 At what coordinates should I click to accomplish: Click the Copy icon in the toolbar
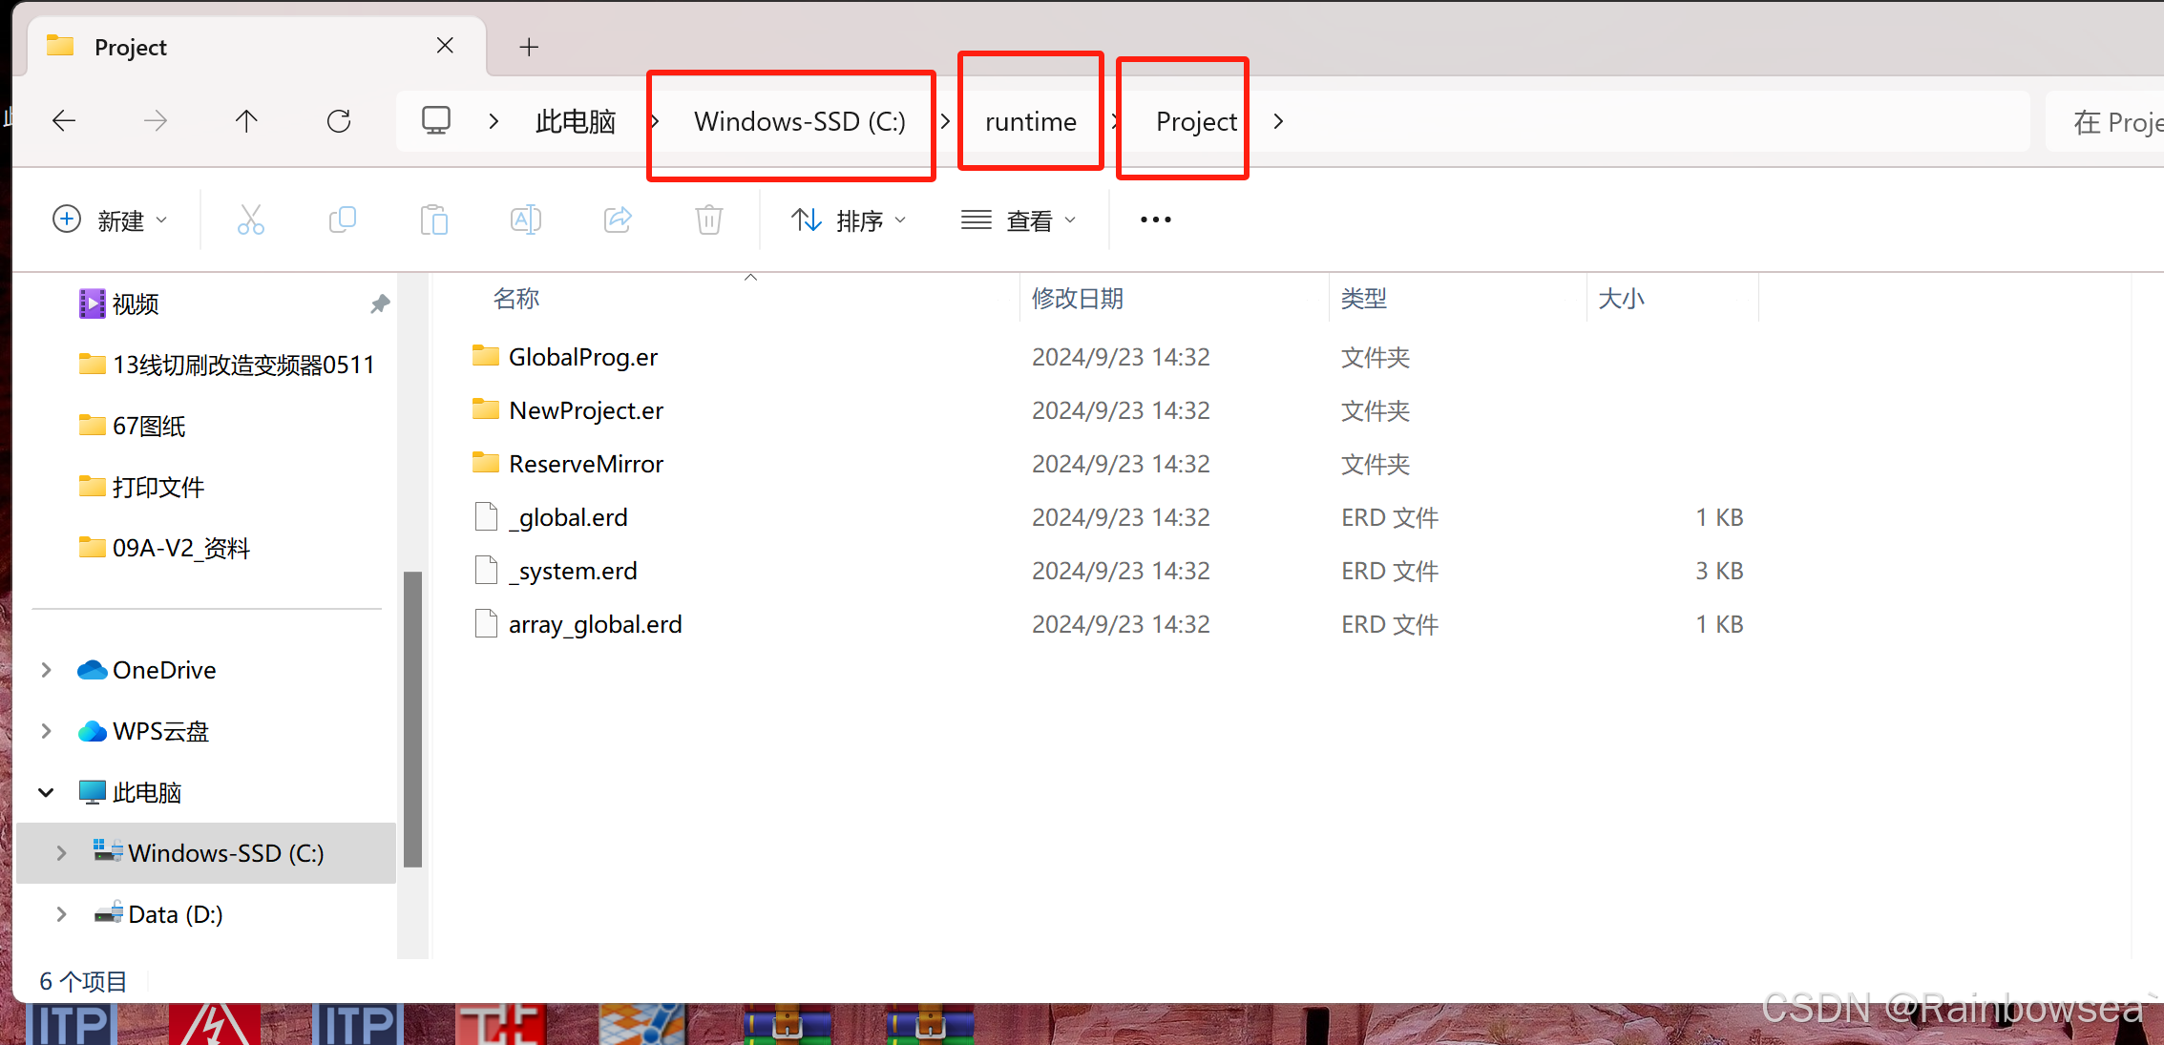pos(342,220)
